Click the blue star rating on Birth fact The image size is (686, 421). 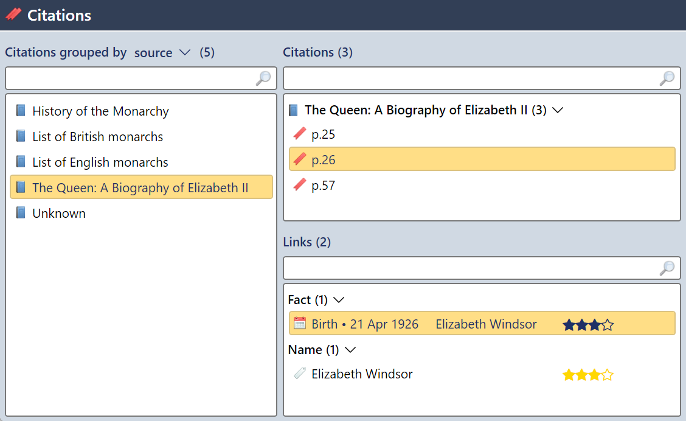587,325
